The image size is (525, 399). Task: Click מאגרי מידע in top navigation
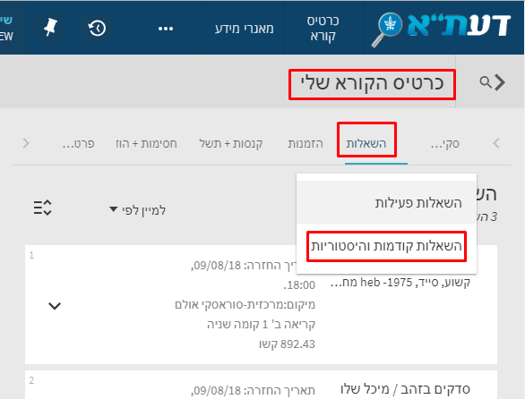(x=245, y=29)
